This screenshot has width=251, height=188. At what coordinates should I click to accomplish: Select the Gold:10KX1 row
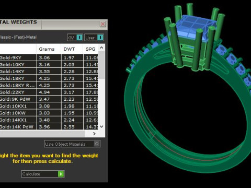coord(49,106)
